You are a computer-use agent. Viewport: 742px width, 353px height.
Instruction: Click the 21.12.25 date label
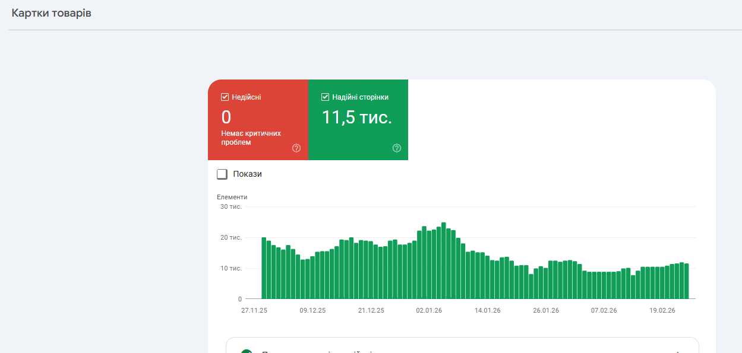pyautogui.click(x=371, y=310)
